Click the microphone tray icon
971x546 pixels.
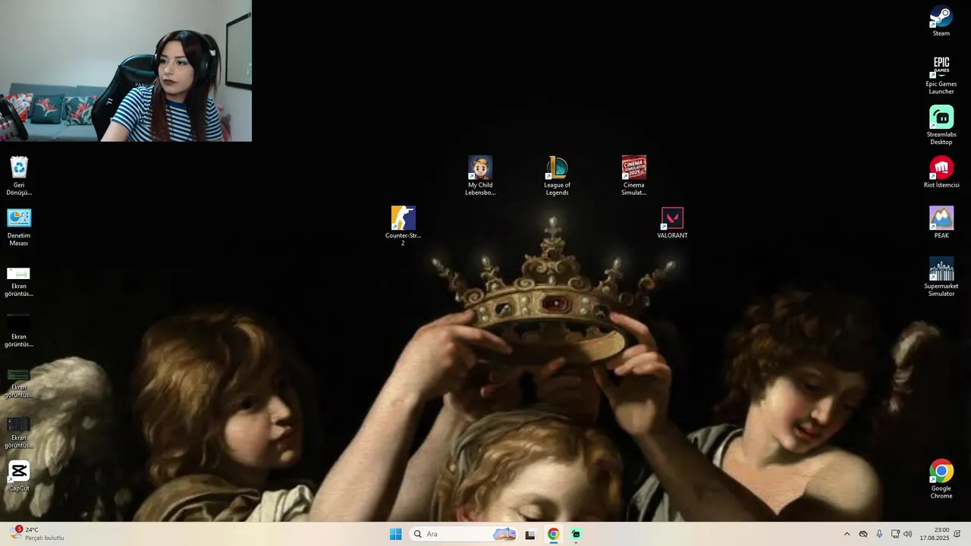point(879,534)
